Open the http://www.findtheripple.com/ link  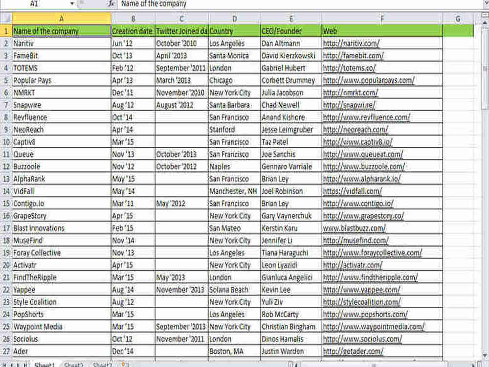(370, 277)
